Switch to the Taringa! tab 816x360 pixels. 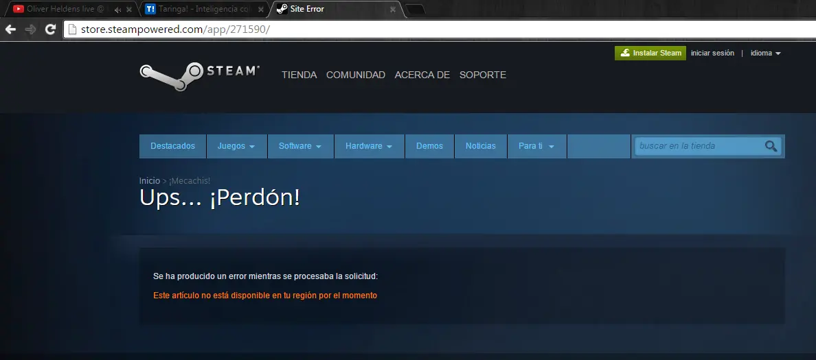coord(204,9)
